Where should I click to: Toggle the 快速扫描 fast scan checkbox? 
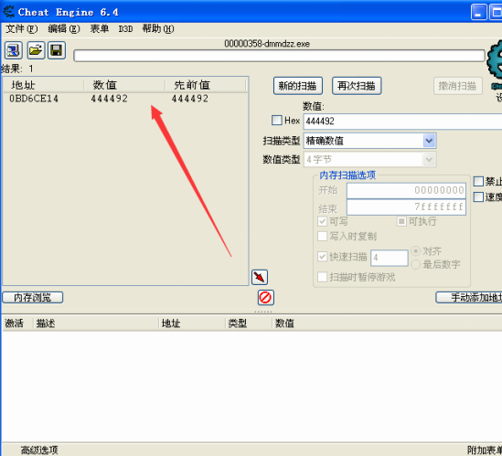coord(322,256)
